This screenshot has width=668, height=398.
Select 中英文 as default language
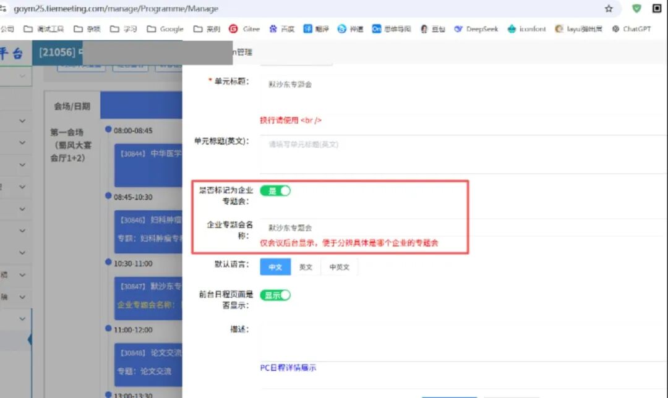click(x=340, y=267)
